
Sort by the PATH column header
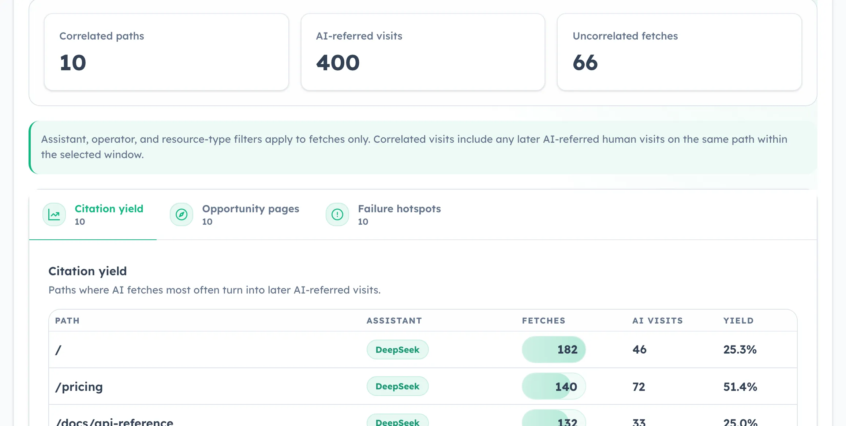[x=67, y=321]
